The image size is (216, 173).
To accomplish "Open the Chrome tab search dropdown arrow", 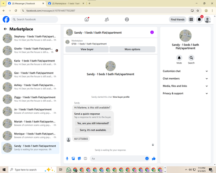I will click(x=3, y=3).
